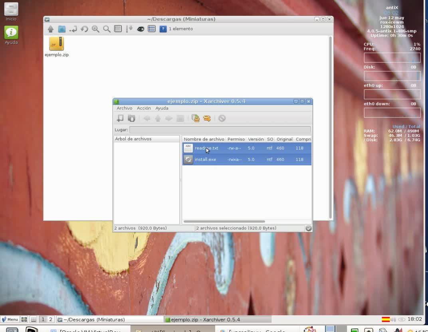Open the Archivo menu in Xarchiver
Viewport: 428px width, 332px height.
pos(124,108)
